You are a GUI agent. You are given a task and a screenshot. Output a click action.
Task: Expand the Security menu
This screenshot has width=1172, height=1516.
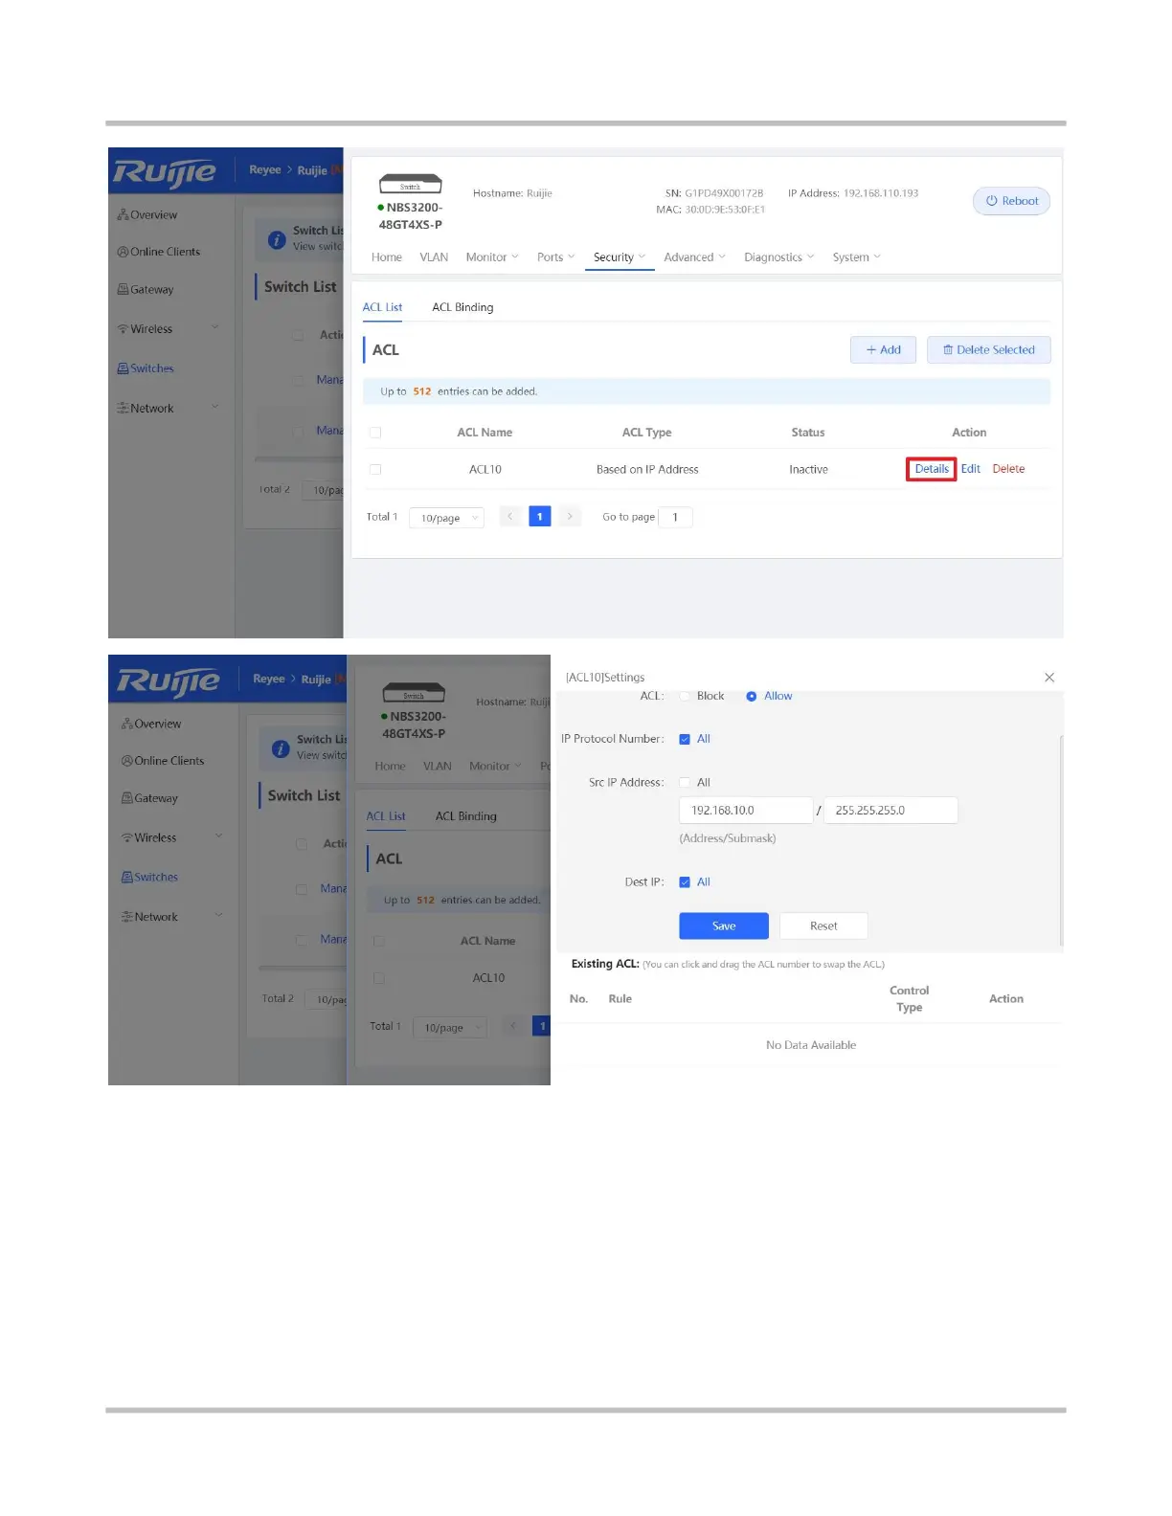point(620,257)
